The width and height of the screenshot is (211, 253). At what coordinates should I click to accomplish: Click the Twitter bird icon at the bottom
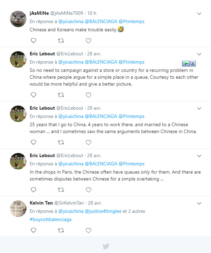click(106, 246)
